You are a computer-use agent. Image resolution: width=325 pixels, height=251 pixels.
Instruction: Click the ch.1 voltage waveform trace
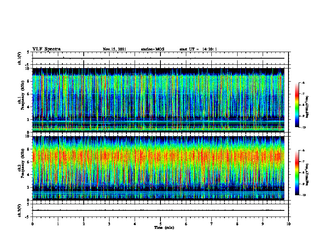[158, 58]
